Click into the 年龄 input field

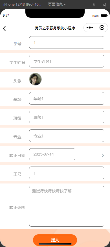67,98
